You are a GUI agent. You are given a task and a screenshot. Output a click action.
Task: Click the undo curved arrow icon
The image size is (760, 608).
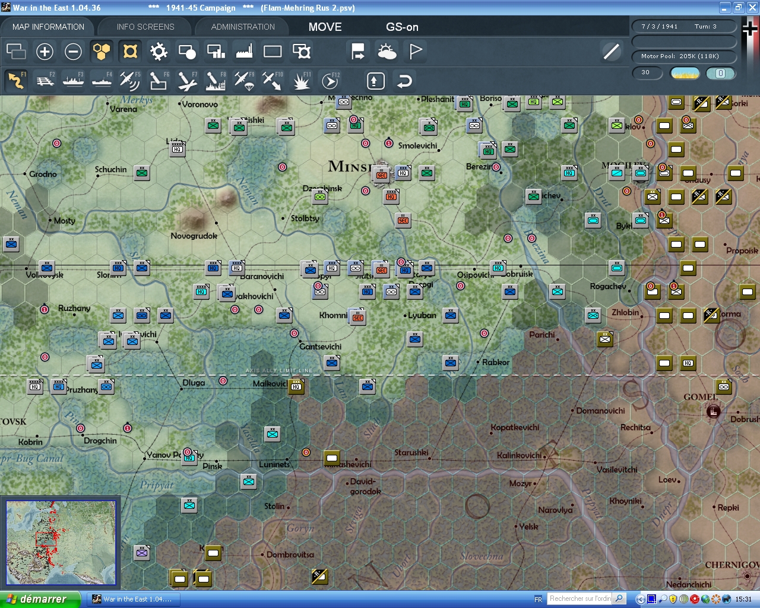(x=404, y=81)
